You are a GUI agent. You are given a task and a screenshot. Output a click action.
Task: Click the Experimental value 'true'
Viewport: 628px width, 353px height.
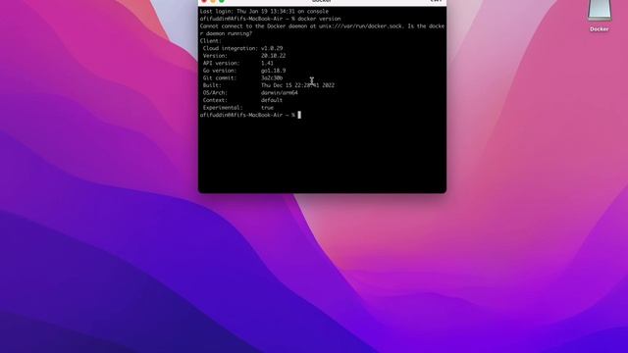point(267,108)
